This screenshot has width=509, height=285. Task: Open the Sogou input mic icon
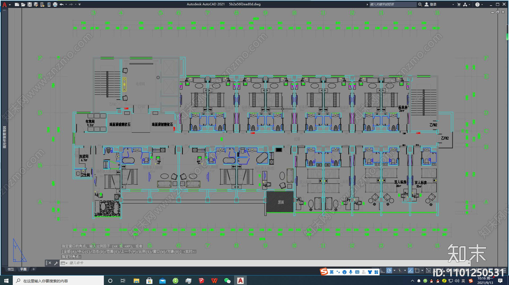[x=351, y=272]
